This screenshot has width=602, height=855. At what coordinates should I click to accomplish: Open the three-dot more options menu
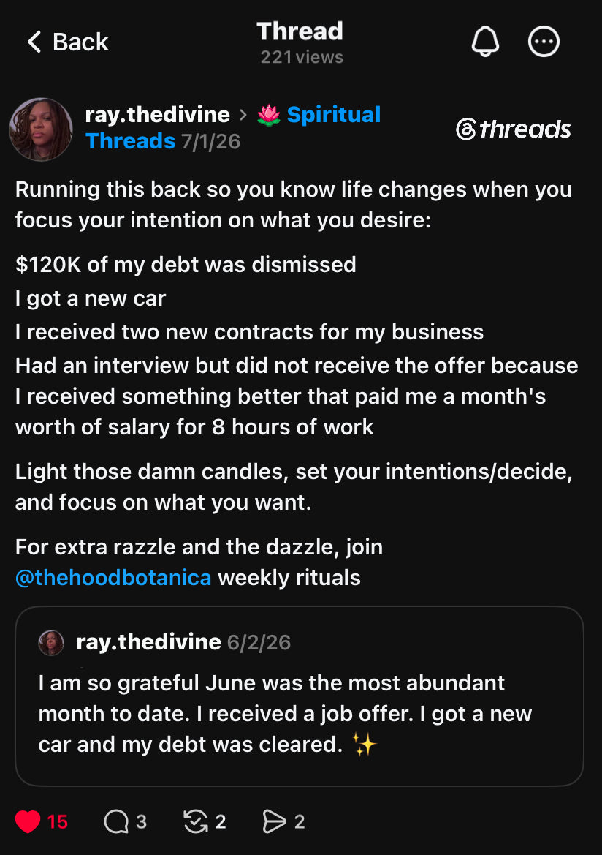544,42
